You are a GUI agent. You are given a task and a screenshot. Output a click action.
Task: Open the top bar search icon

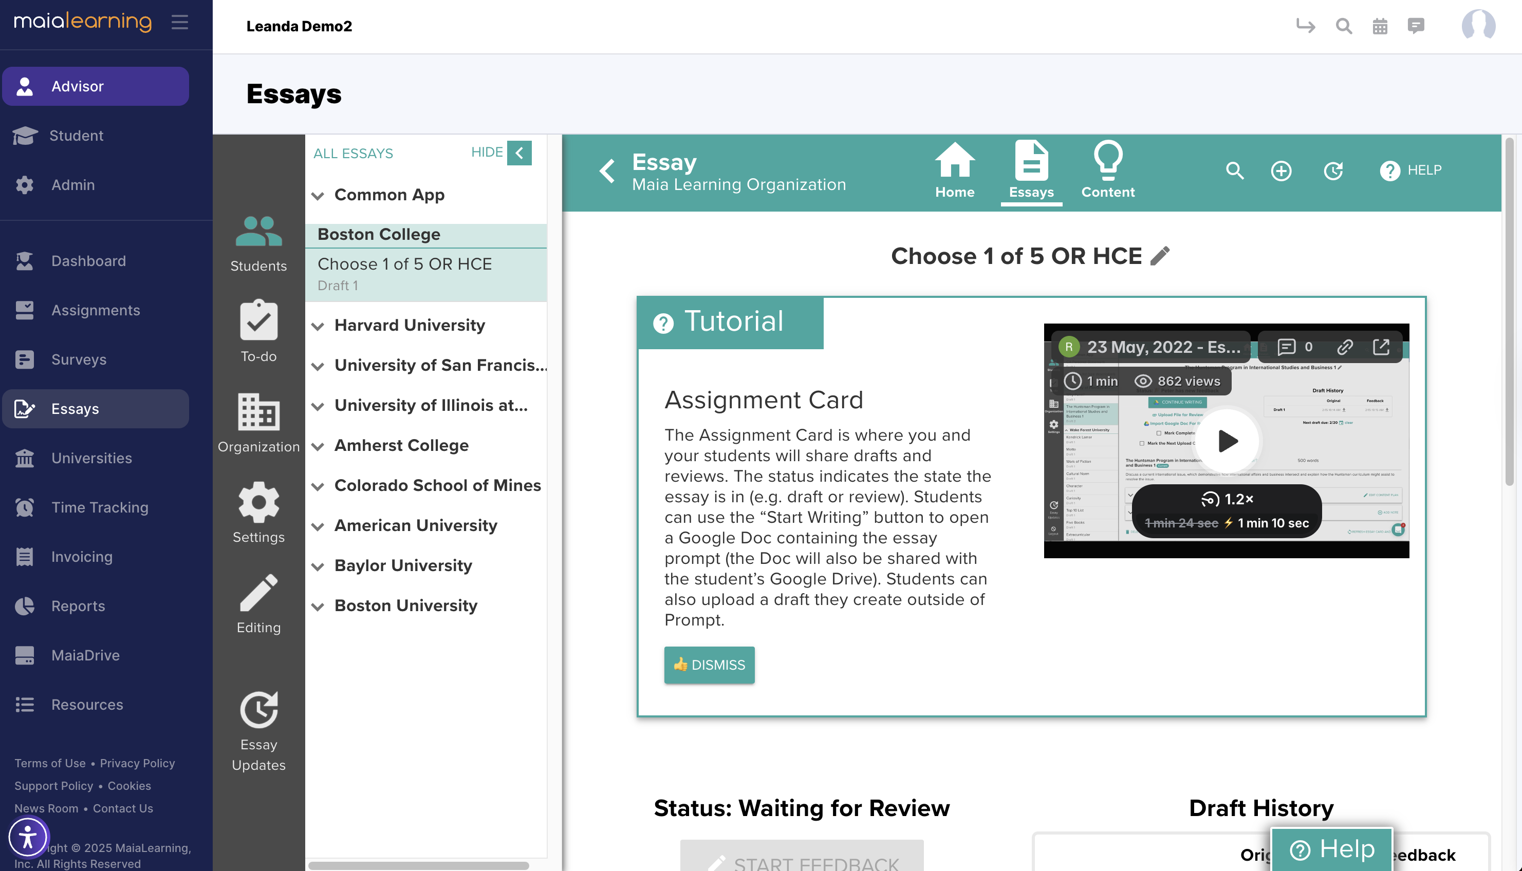coord(1344,26)
